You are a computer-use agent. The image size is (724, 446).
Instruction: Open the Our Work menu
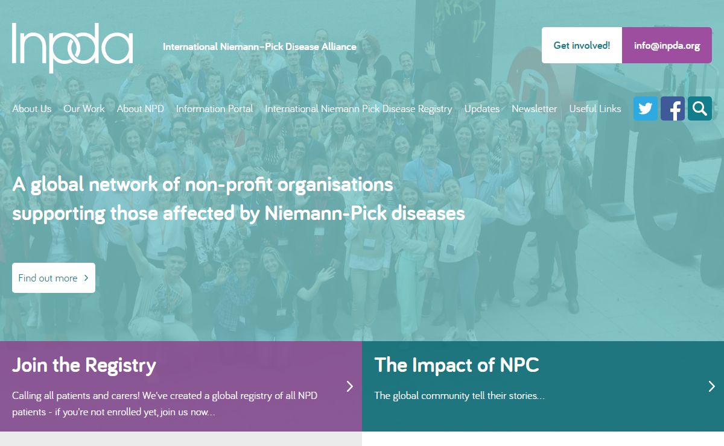point(84,108)
